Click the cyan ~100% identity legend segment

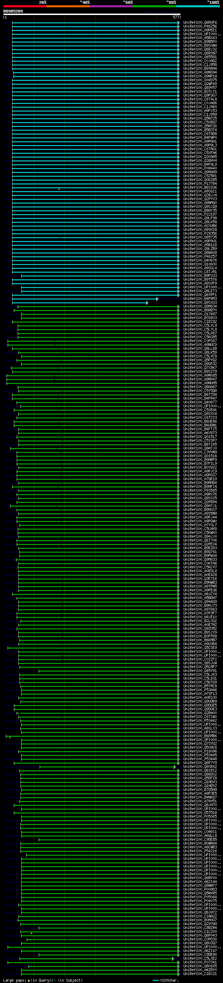198,6
